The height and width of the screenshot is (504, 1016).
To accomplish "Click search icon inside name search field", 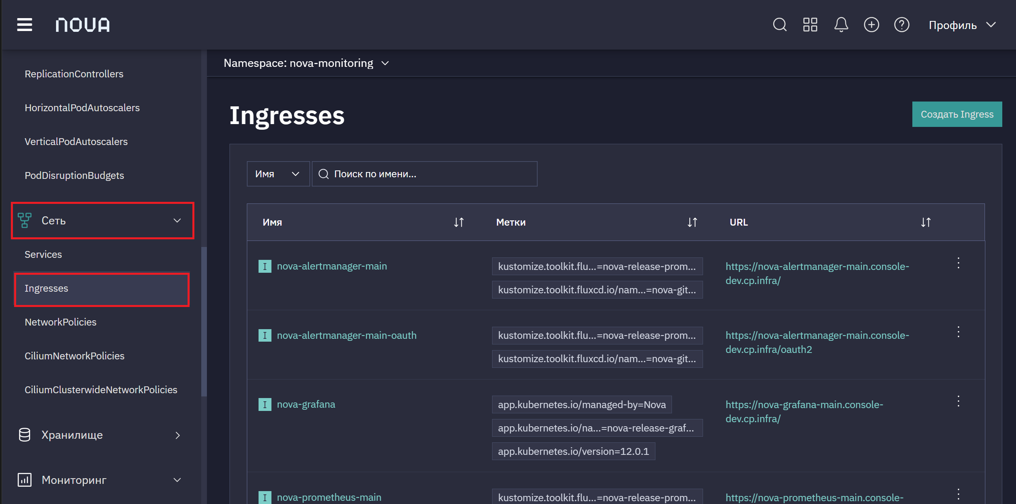I will [x=323, y=174].
